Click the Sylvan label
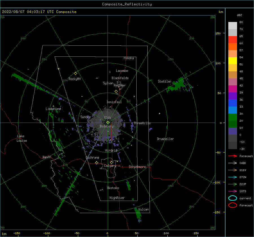The image size is (254, 237). click(108, 83)
